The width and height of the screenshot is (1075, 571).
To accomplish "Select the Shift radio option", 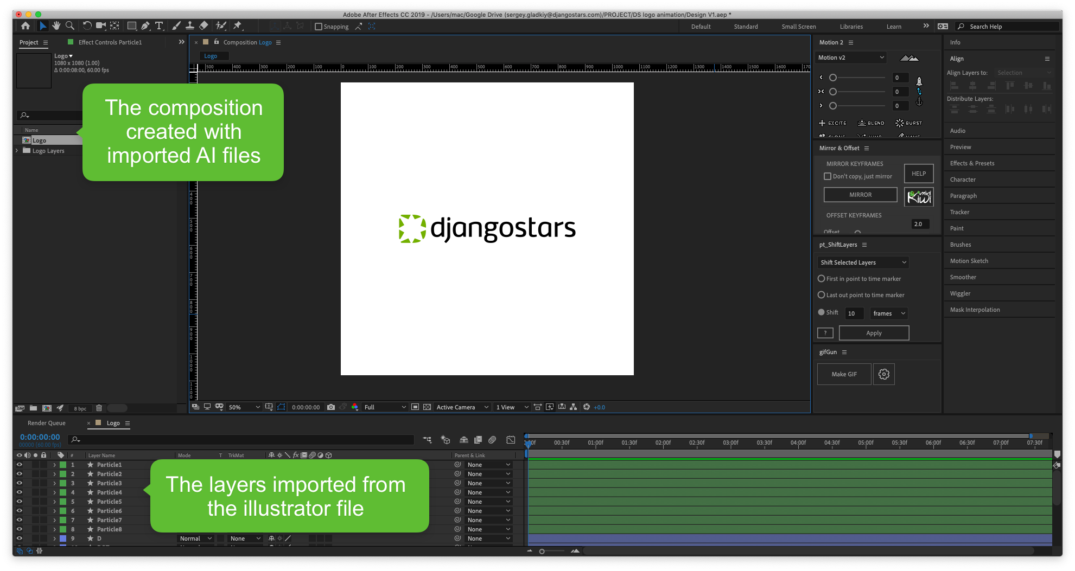I will (822, 312).
